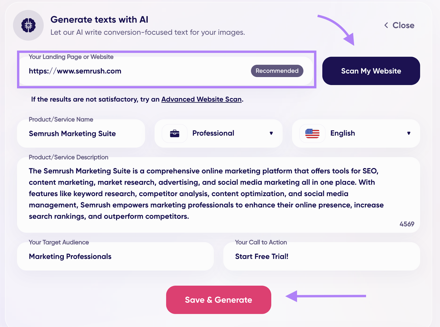Click the 'Product/Service Description' label
The height and width of the screenshot is (327, 440).
68,157
